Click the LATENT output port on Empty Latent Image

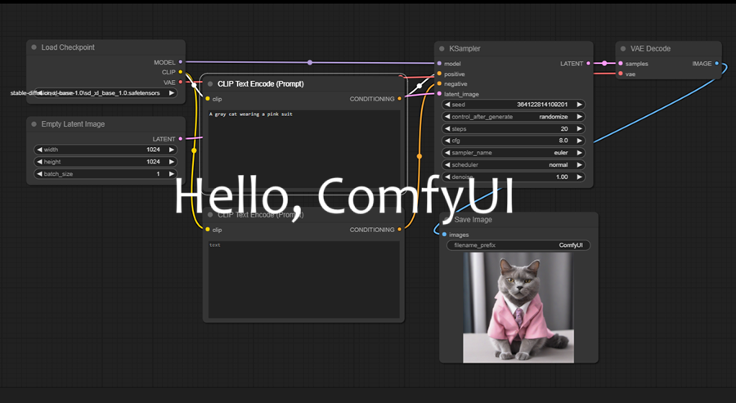coord(180,139)
